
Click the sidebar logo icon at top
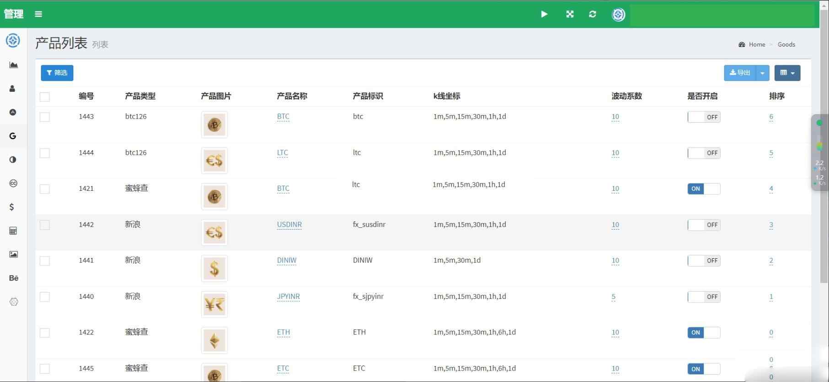pyautogui.click(x=13, y=41)
